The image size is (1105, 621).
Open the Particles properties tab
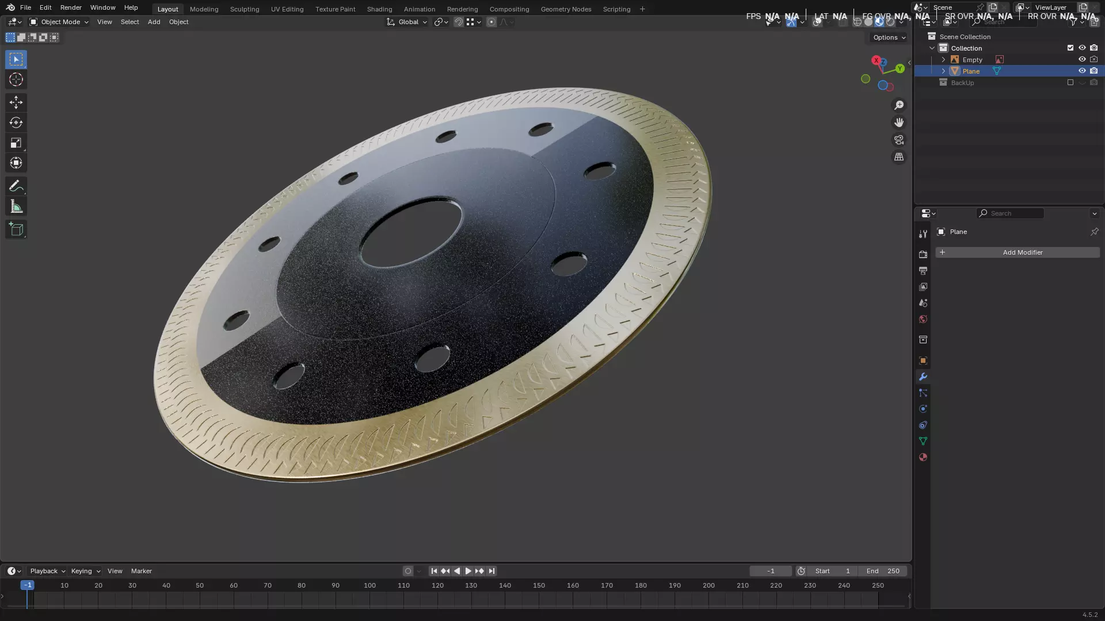(923, 393)
